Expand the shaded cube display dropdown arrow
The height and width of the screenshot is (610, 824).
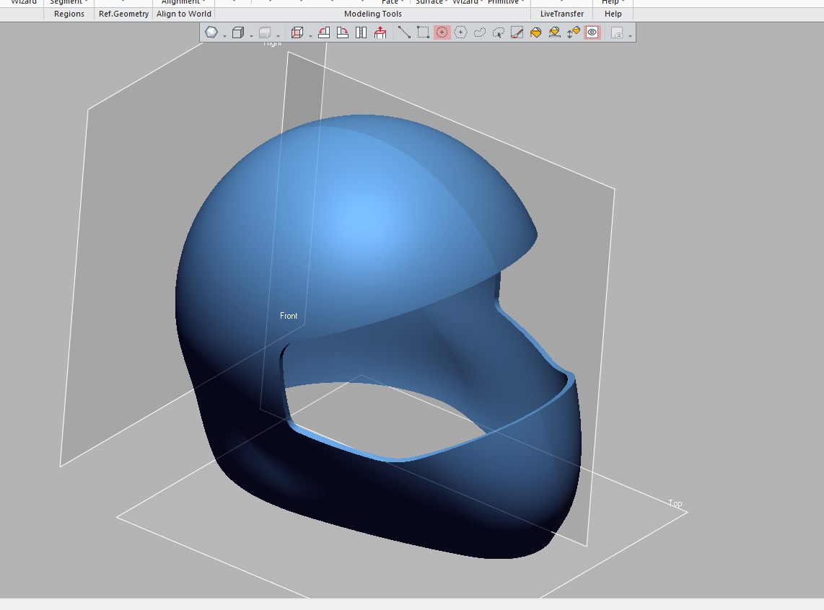click(278, 35)
